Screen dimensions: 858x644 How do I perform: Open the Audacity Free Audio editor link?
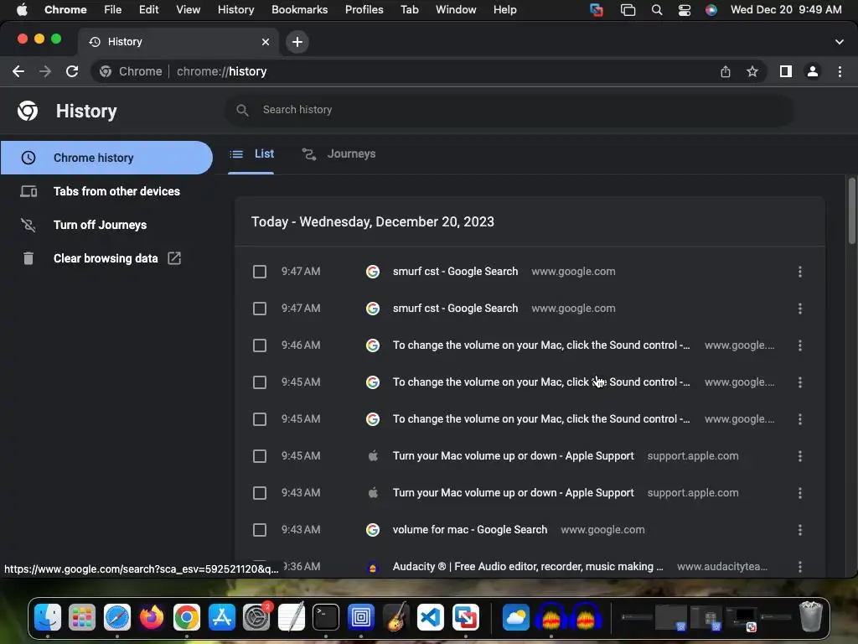(528, 567)
